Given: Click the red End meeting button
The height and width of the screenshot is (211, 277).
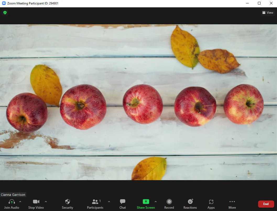Looking at the screenshot, I should [x=266, y=204].
